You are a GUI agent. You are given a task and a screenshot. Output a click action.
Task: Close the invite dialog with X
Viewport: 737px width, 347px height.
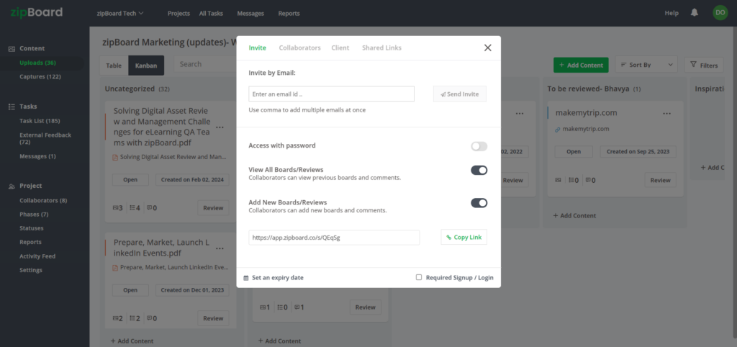[x=487, y=48]
